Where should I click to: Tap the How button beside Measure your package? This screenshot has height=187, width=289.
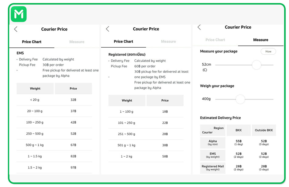(268, 52)
